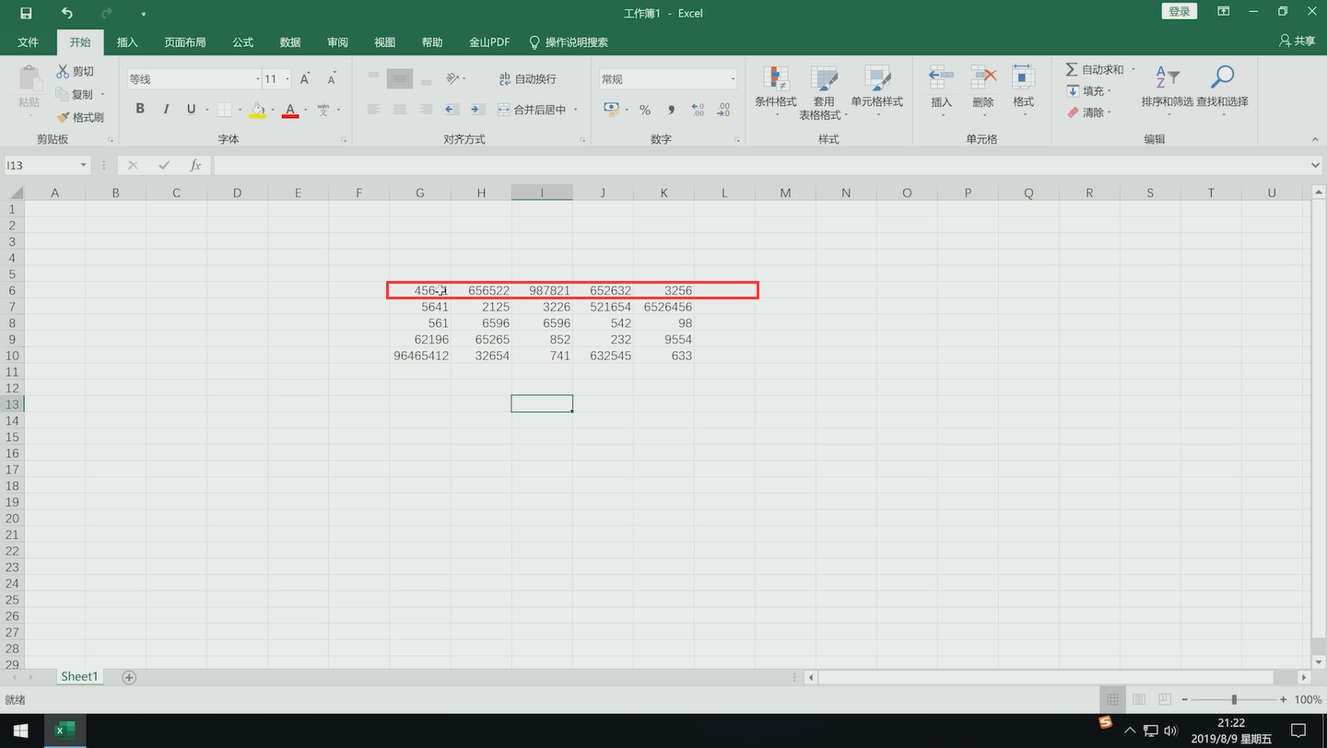This screenshot has height=748, width=1327.
Task: Align text to the left
Action: [x=373, y=109]
